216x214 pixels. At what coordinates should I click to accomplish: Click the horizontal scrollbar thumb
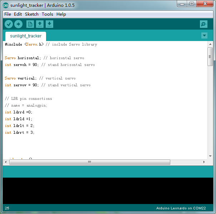point(90,162)
